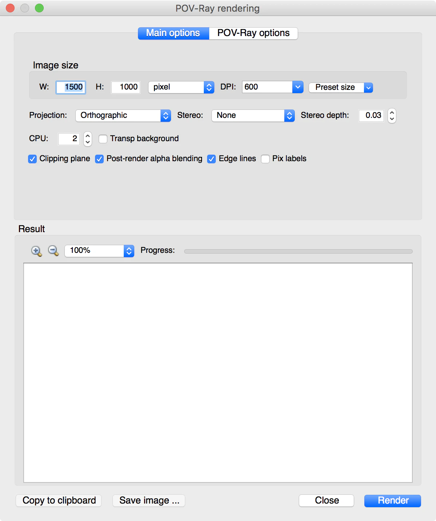Decrease Stereo depth with down arrow

392,119
